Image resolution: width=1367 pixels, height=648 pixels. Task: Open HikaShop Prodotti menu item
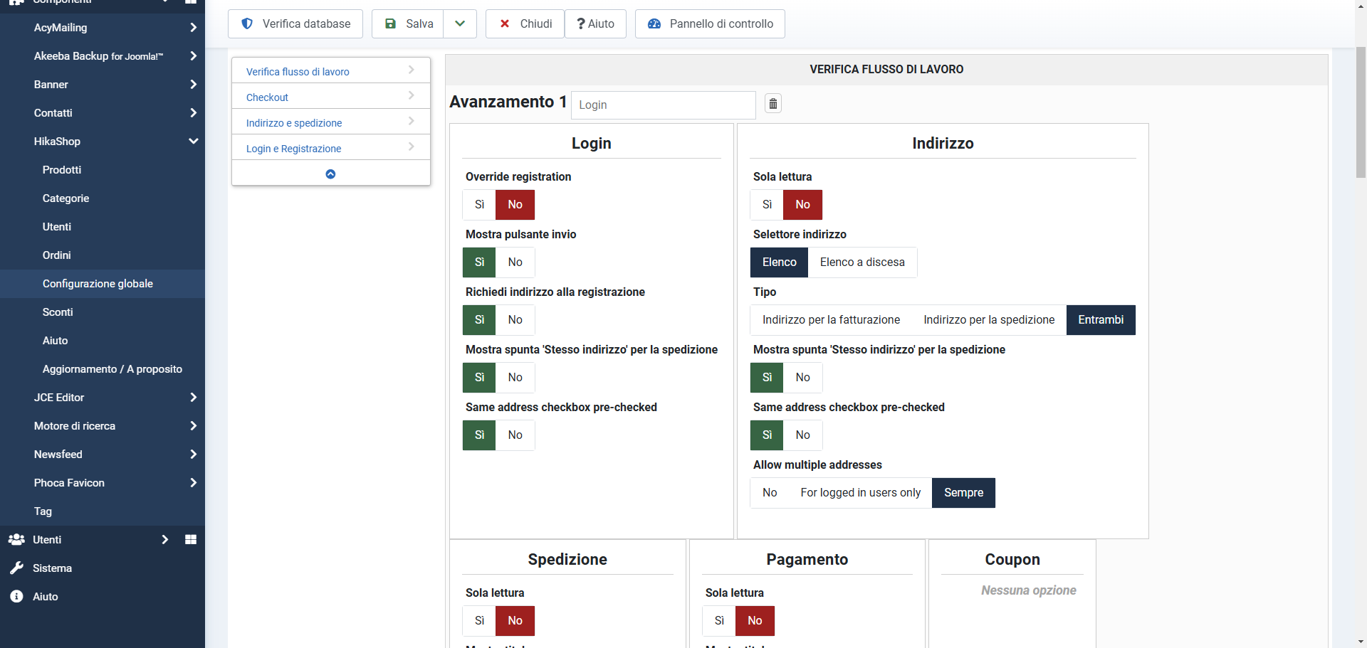103,170
